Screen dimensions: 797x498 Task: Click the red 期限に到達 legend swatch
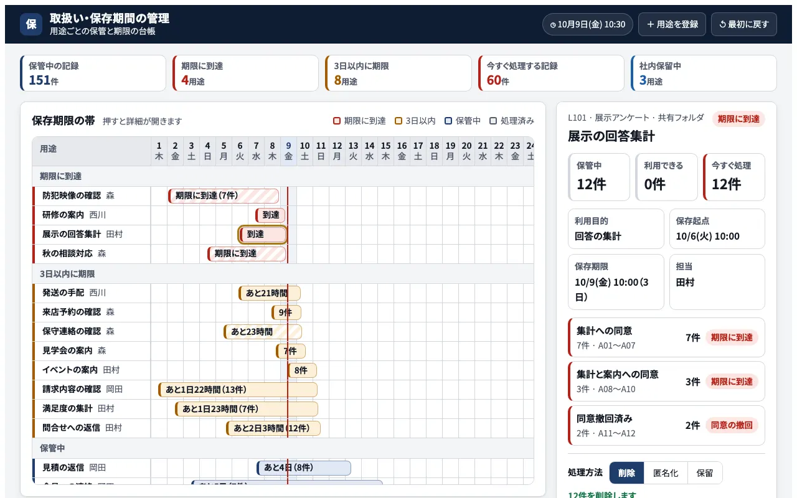[x=337, y=121]
